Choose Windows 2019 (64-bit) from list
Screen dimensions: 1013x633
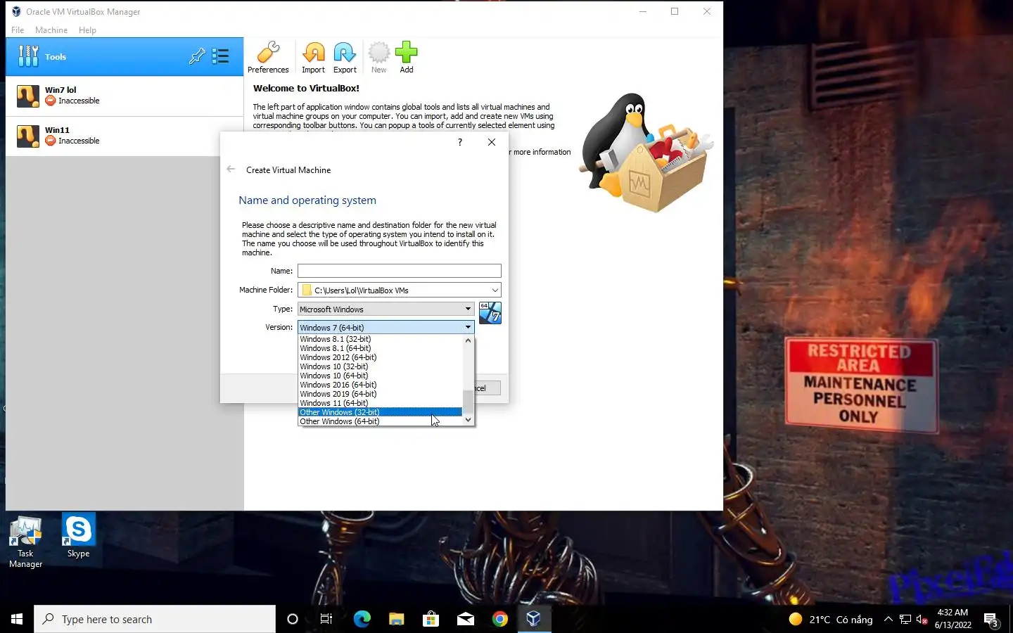(380, 394)
